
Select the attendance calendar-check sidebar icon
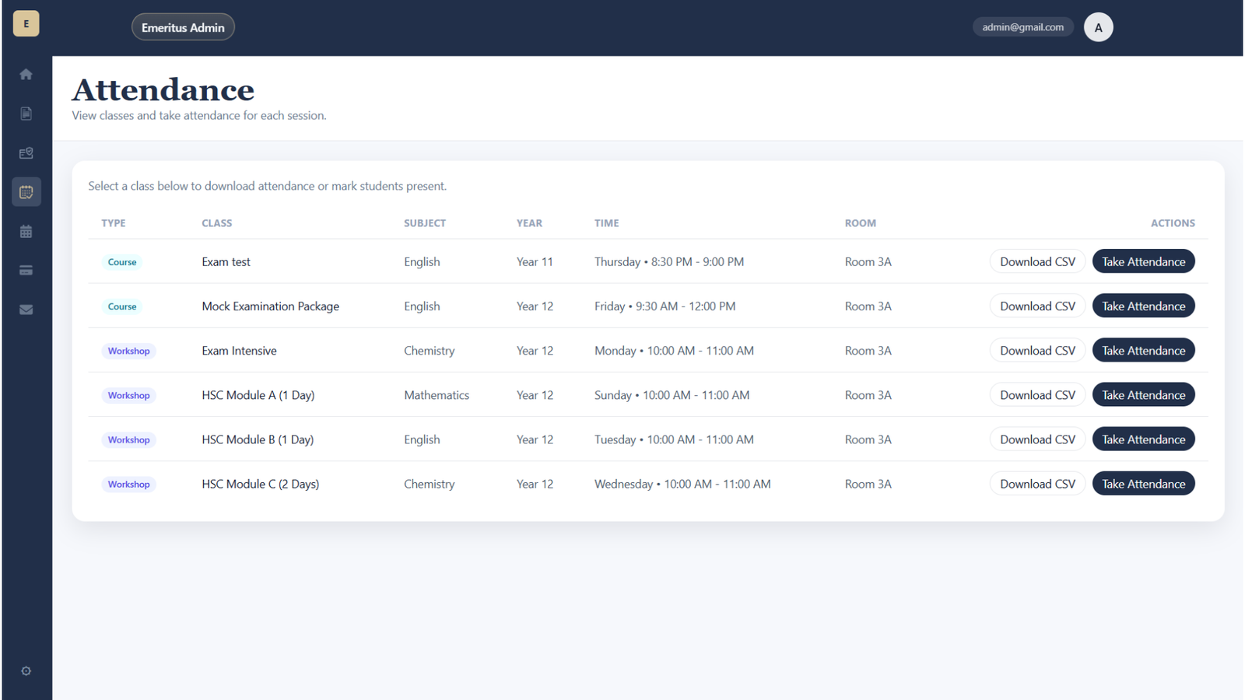[x=26, y=192]
